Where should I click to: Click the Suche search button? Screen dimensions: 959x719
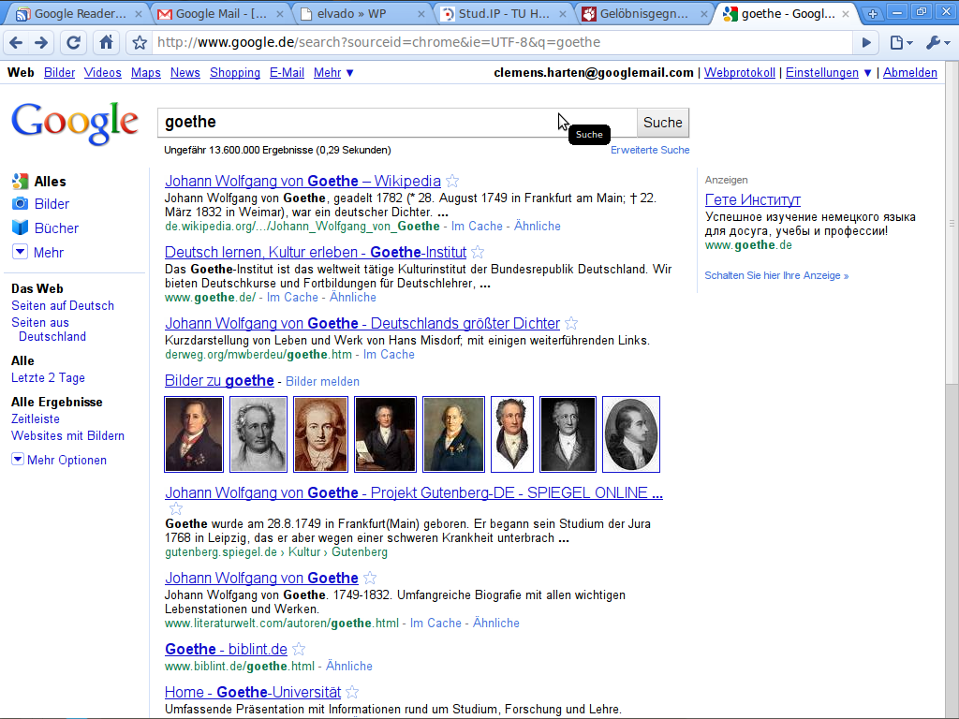(663, 123)
